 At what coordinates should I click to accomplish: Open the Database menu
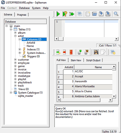(x=24, y=8)
